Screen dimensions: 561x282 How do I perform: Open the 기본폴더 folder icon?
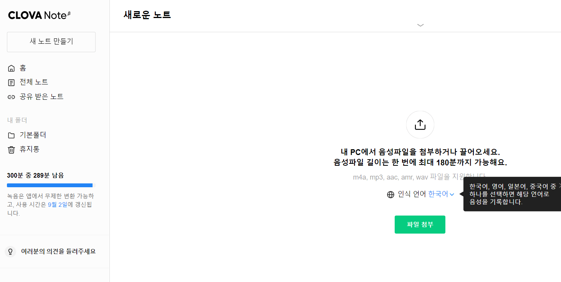pyautogui.click(x=11, y=135)
